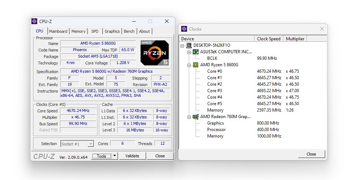Screen dimensions: 361x180
Task: Minimize the CPU-Z window
Action: tap(134, 21)
